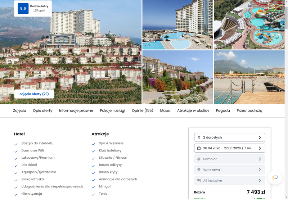The image size is (288, 199).
Task: Click the checkmark next to Darmowe Wifi
Action: 16,151
